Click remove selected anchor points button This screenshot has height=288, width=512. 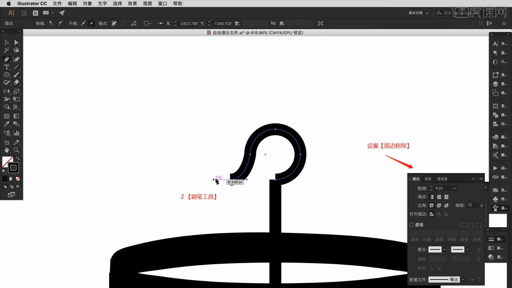point(114,23)
